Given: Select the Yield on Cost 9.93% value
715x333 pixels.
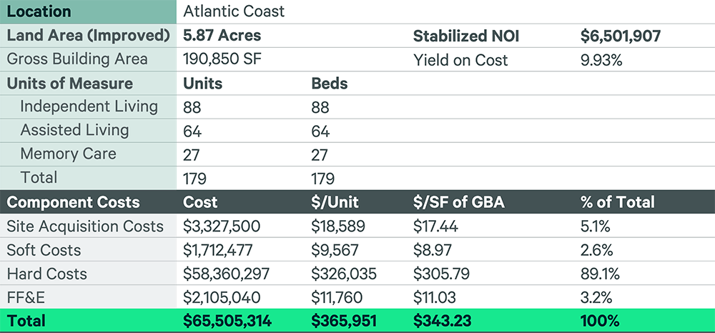Looking at the screenshot, I should 601,60.
